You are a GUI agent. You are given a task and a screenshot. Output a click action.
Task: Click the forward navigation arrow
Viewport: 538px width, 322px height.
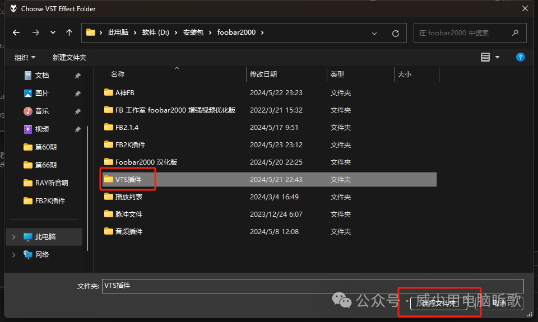(36, 32)
